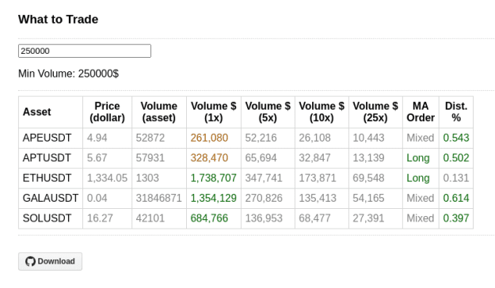The image size is (495, 288).
Task: Click the 10,443 cell
Action: [375, 138]
